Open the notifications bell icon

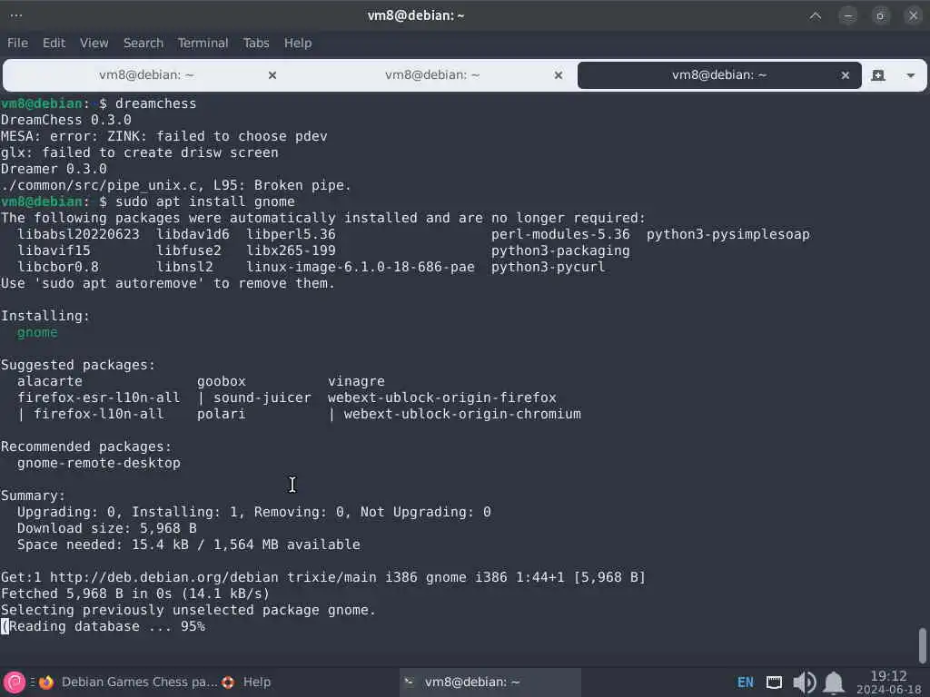pyautogui.click(x=834, y=682)
